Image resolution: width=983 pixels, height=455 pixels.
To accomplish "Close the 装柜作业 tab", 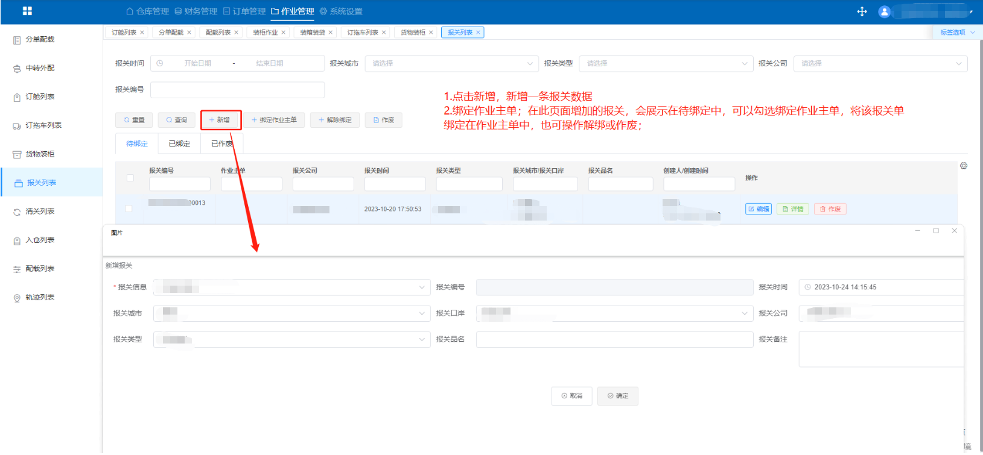I will coord(283,33).
